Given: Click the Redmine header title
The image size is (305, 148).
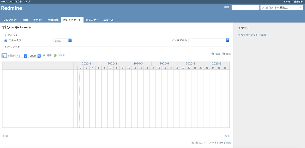Looking at the screenshot, I should coord(11,8).
